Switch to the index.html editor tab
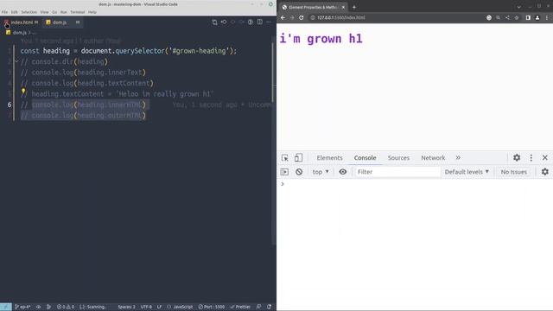 click(x=21, y=22)
